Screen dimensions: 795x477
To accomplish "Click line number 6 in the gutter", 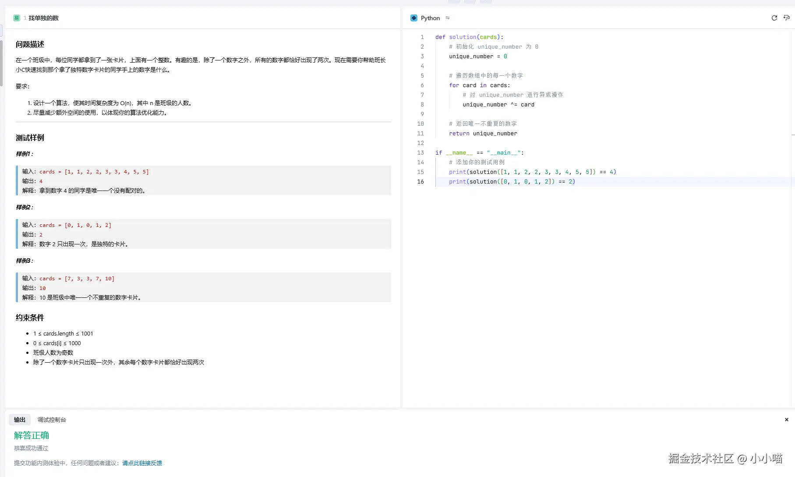I will [422, 85].
